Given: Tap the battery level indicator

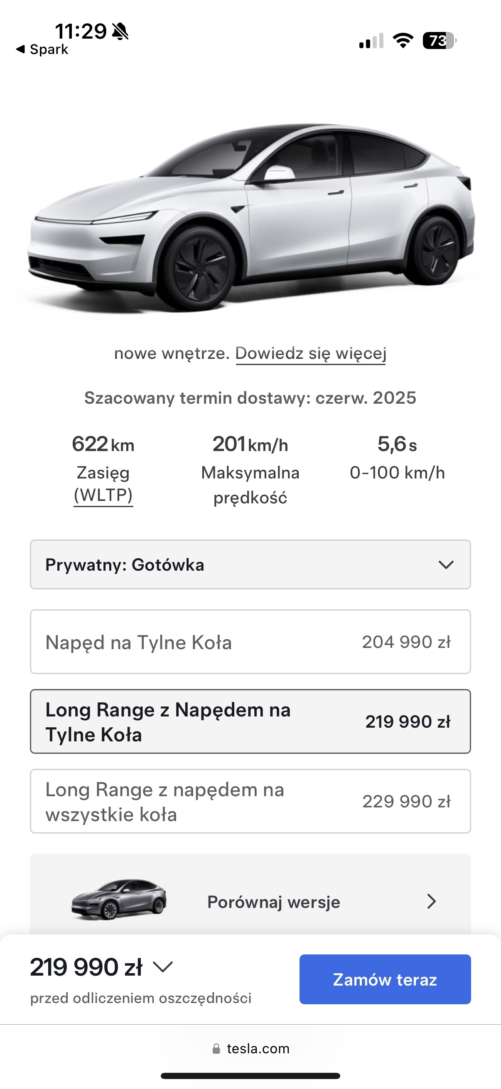Looking at the screenshot, I should (x=439, y=41).
